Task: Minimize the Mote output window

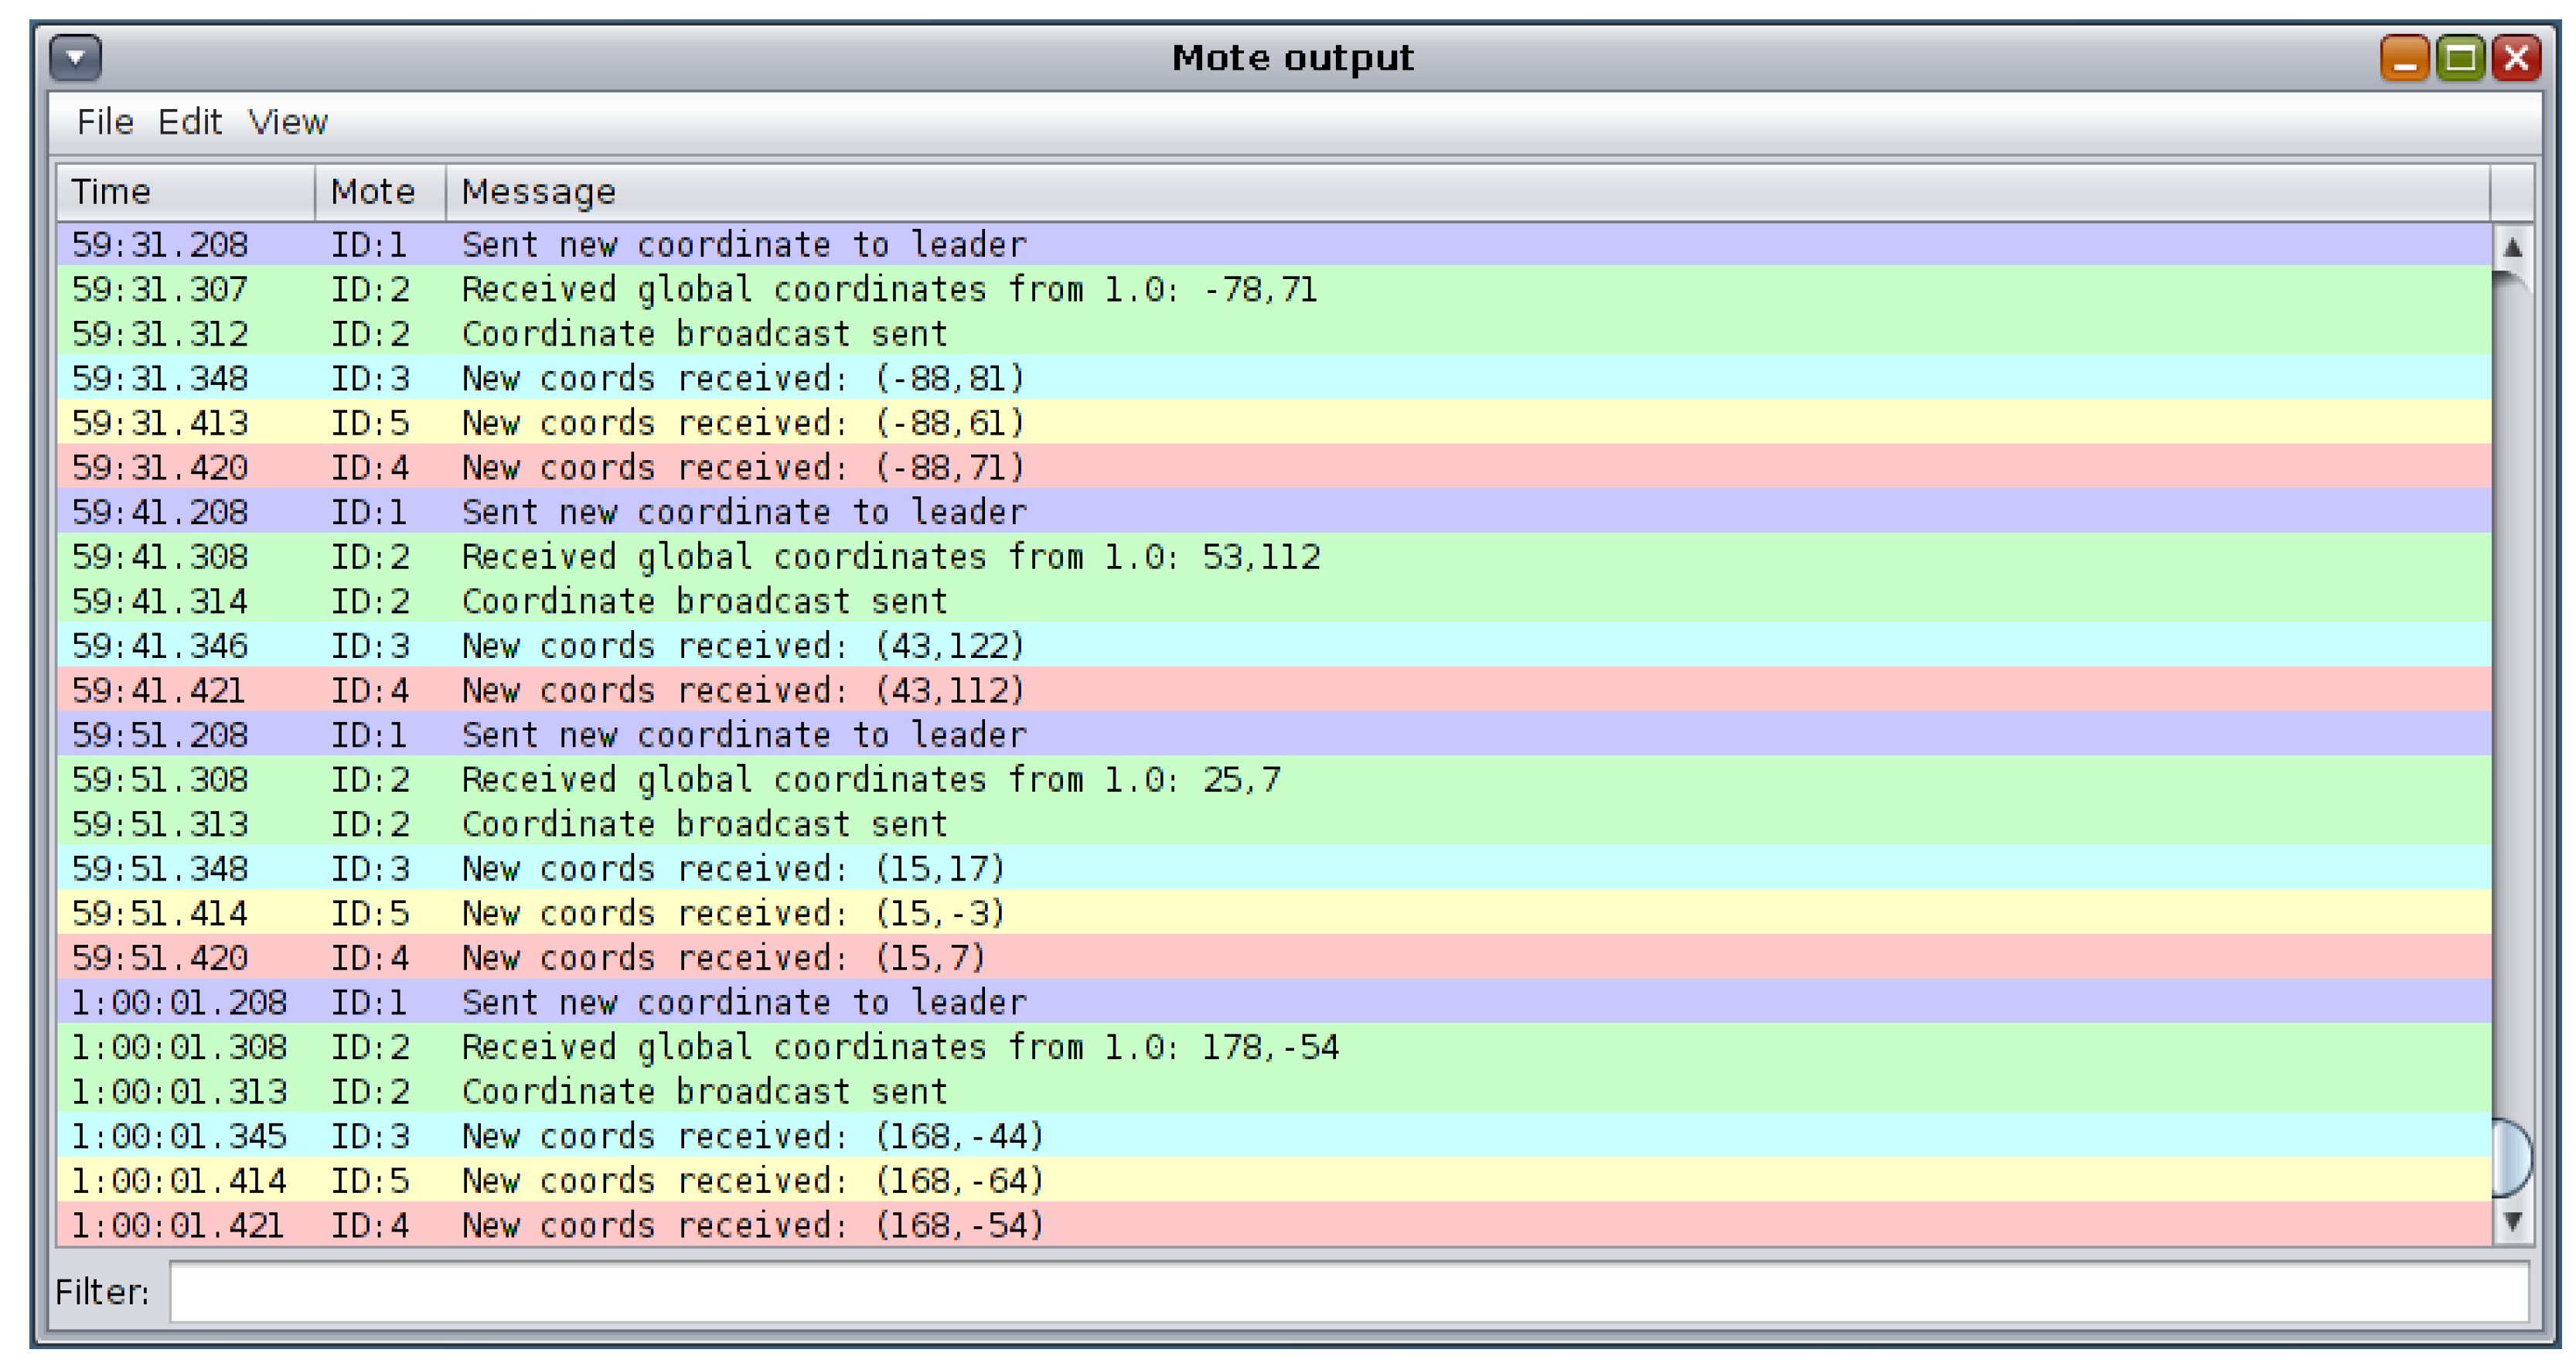Action: click(2404, 58)
